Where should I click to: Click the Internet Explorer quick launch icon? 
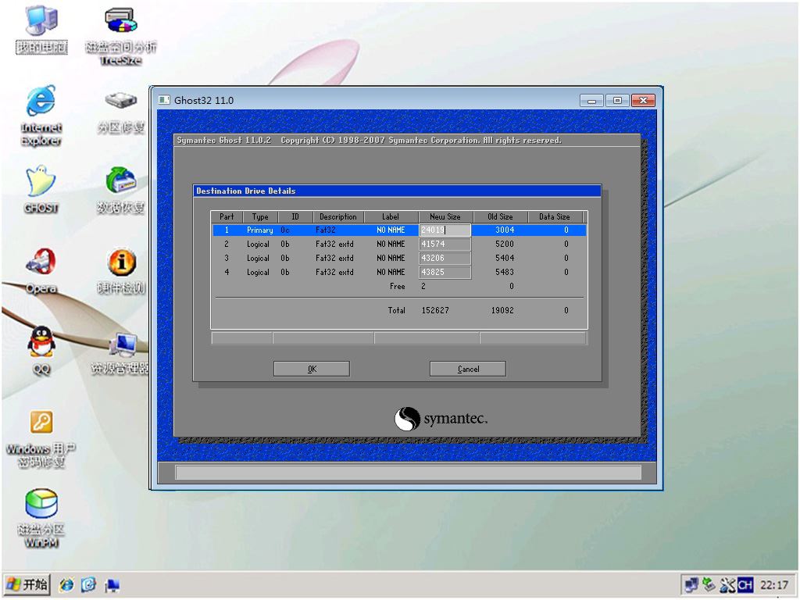point(66,584)
